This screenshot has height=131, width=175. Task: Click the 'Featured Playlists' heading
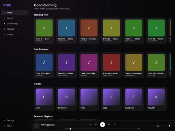(x=43, y=116)
